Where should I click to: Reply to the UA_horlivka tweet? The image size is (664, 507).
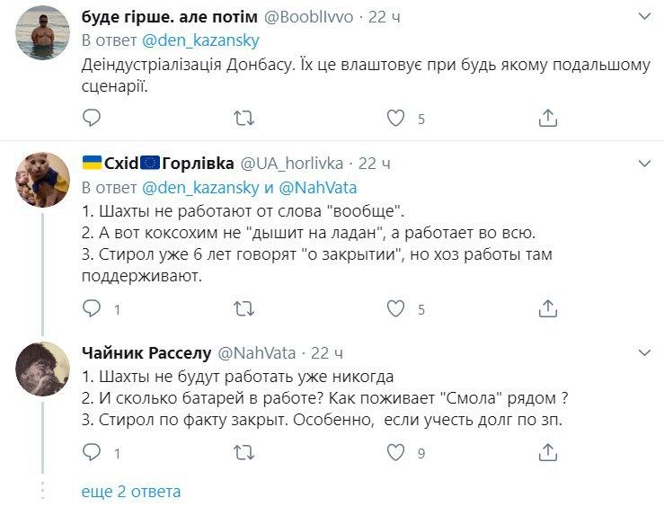pos(91,309)
